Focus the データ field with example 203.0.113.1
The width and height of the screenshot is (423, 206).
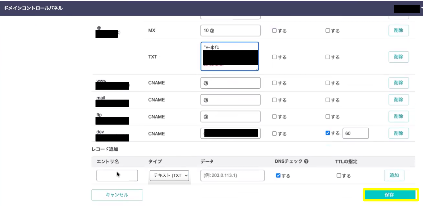pos(232,175)
